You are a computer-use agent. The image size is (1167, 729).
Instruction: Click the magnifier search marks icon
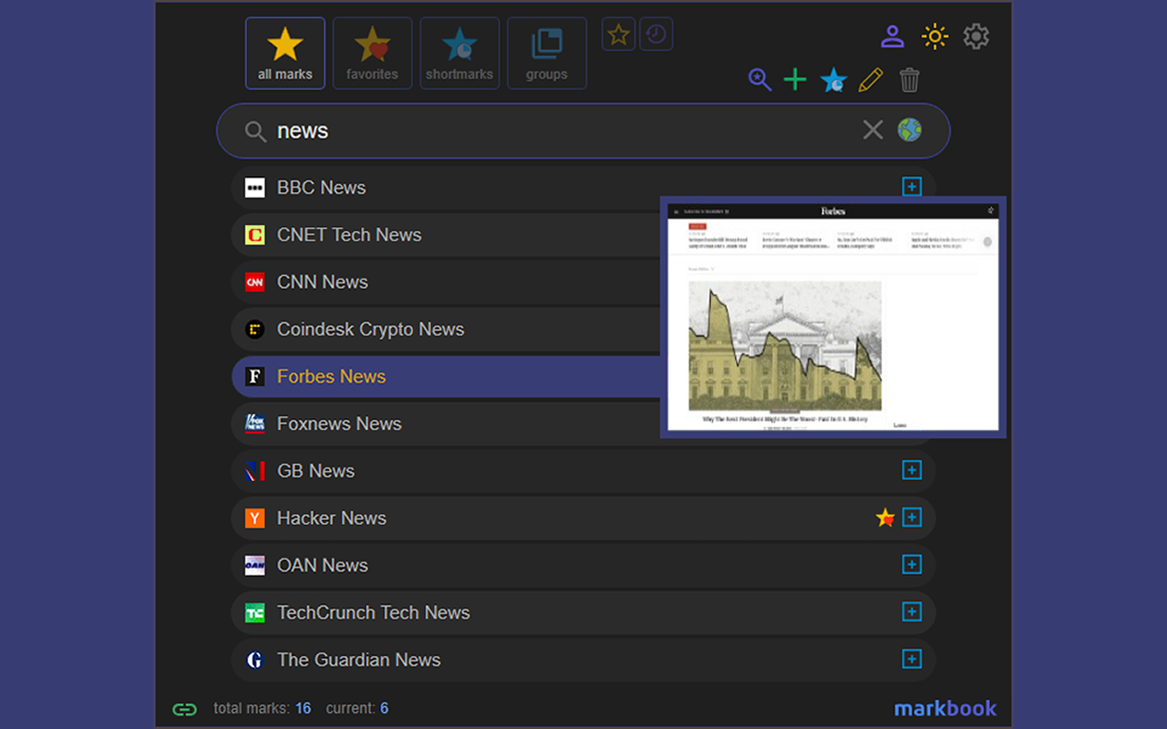pyautogui.click(x=759, y=79)
